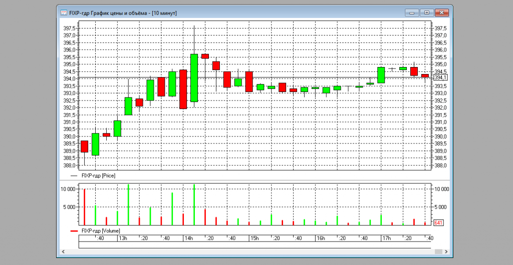Click the 17h marker on time axis
This screenshot has width=513, height=265.
tap(387, 238)
